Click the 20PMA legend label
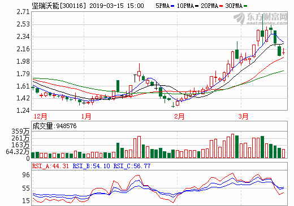294x206 pixels. click(x=209, y=6)
